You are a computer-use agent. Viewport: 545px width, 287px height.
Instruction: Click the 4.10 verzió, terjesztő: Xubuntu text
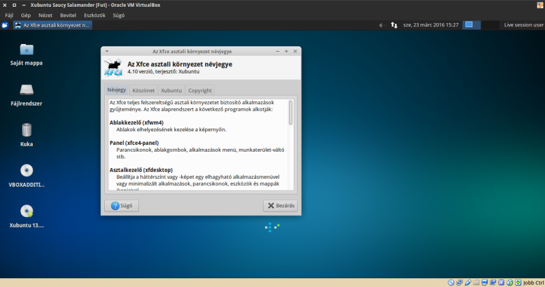(163, 71)
